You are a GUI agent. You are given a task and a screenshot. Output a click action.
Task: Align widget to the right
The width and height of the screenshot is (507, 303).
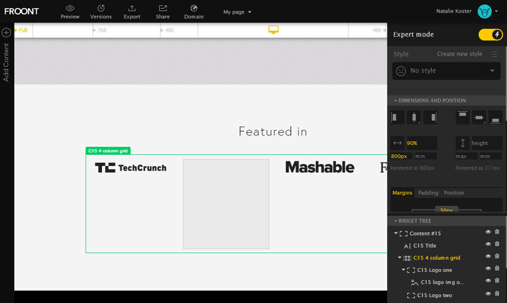[x=431, y=118]
